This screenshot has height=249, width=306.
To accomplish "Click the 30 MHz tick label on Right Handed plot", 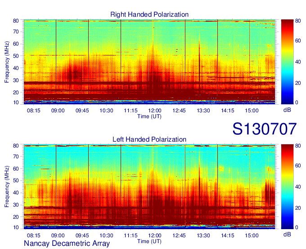I will click(16, 80).
